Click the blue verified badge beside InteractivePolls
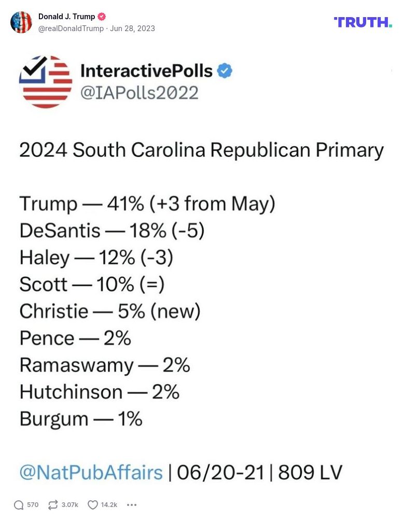The width and height of the screenshot is (403, 521). coord(224,71)
